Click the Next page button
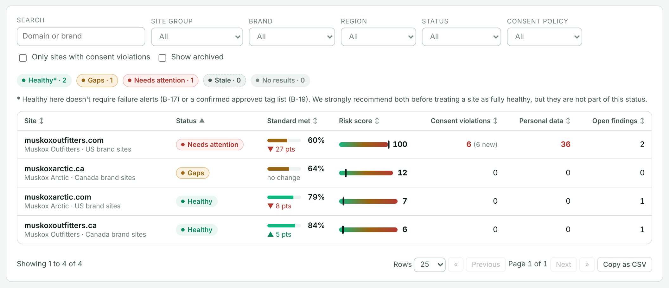The image size is (669, 288). tap(564, 265)
